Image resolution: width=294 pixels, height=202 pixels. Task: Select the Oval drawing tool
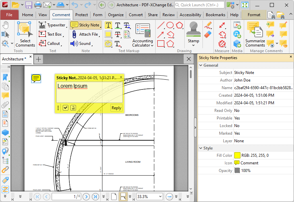[170, 25]
